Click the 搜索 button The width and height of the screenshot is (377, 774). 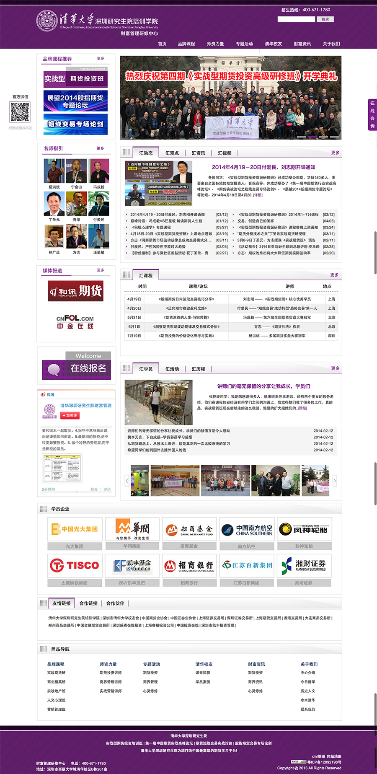coord(325,19)
